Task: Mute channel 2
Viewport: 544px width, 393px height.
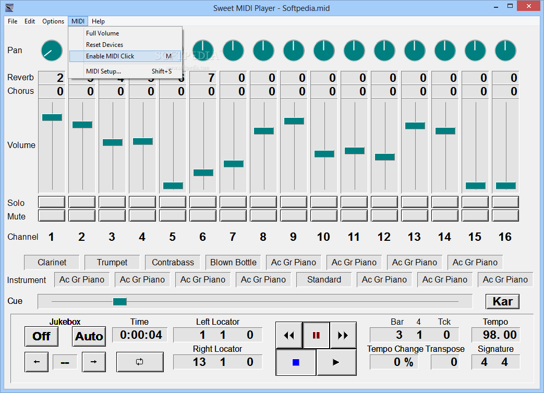Action: tap(82, 216)
